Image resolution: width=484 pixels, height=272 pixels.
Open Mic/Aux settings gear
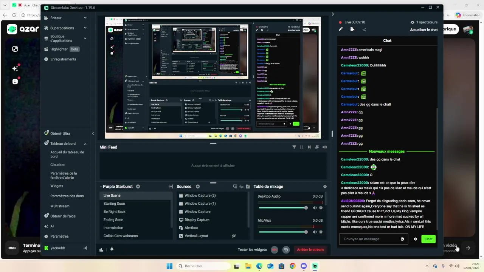(321, 232)
